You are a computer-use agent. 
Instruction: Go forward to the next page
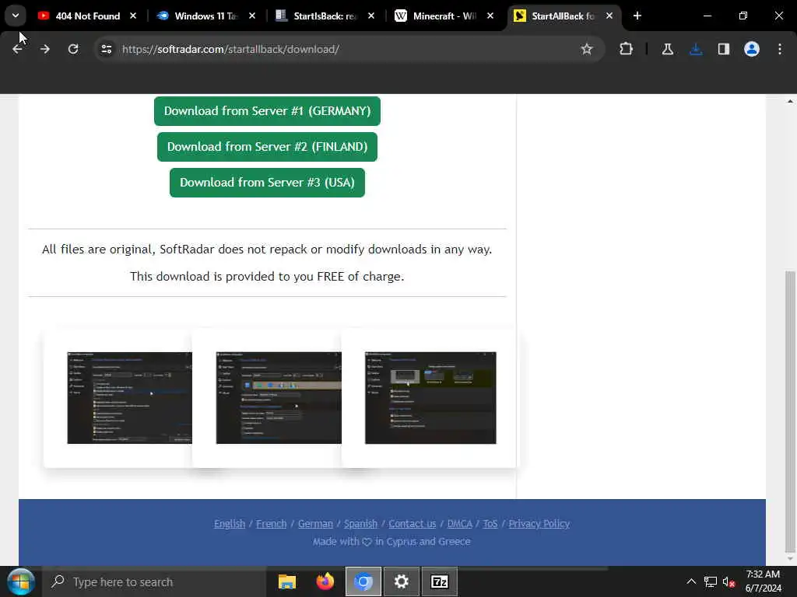click(45, 49)
